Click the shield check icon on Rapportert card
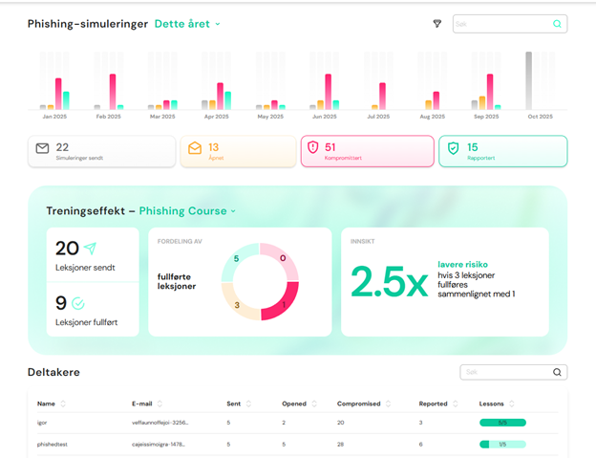The image size is (596, 458). [454, 148]
